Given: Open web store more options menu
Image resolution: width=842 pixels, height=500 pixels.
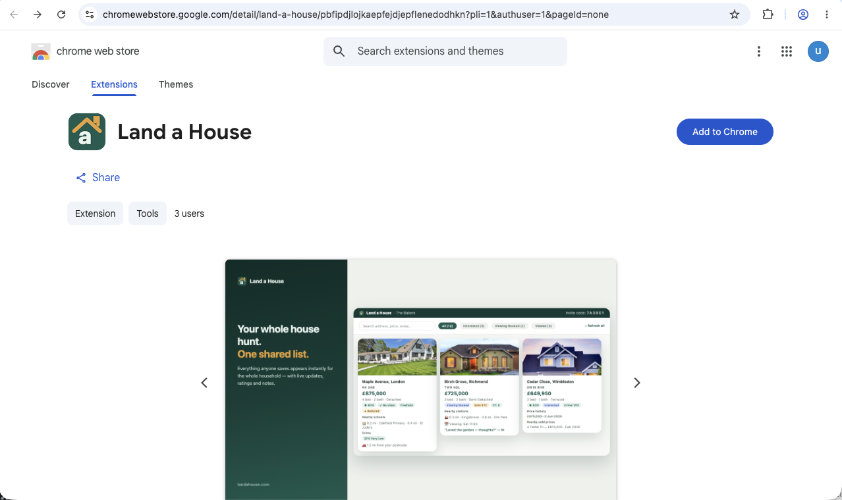Looking at the screenshot, I should (759, 51).
